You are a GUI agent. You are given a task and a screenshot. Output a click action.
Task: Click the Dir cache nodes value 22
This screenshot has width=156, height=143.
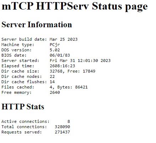(52, 76)
